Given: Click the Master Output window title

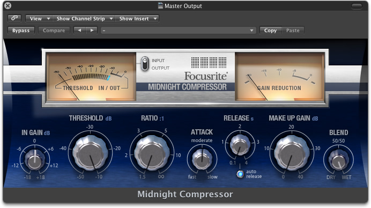Looking at the screenshot, I should 183,6.
